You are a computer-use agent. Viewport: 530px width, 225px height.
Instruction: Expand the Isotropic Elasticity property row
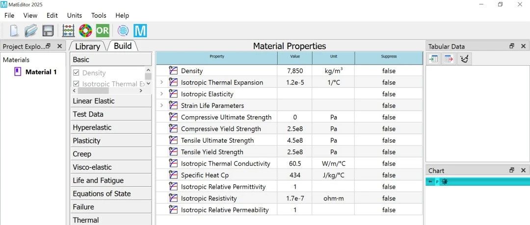pyautogui.click(x=161, y=94)
